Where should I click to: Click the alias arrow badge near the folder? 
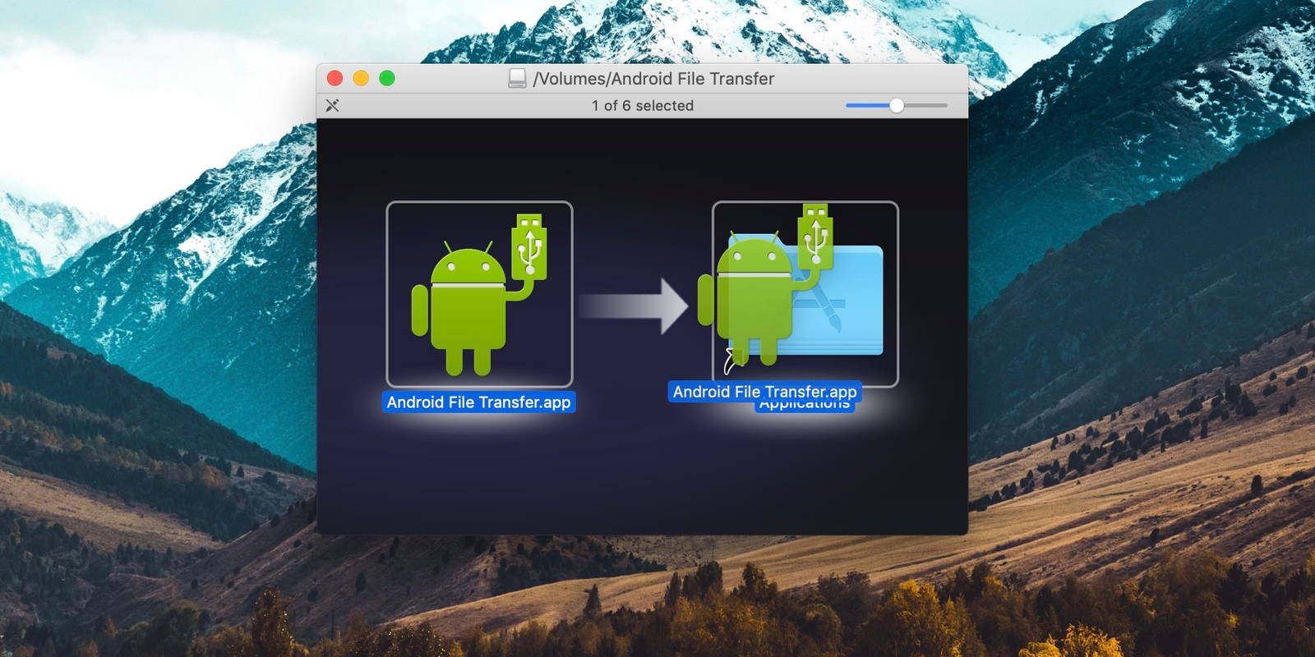(731, 360)
